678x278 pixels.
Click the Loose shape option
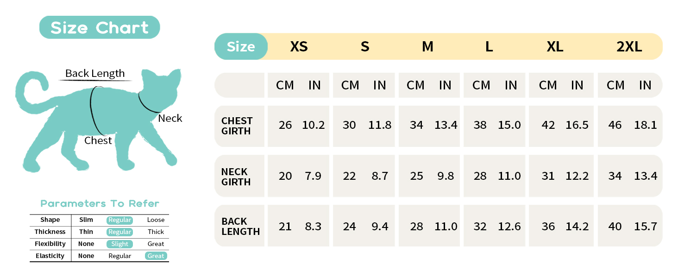pos(156,220)
